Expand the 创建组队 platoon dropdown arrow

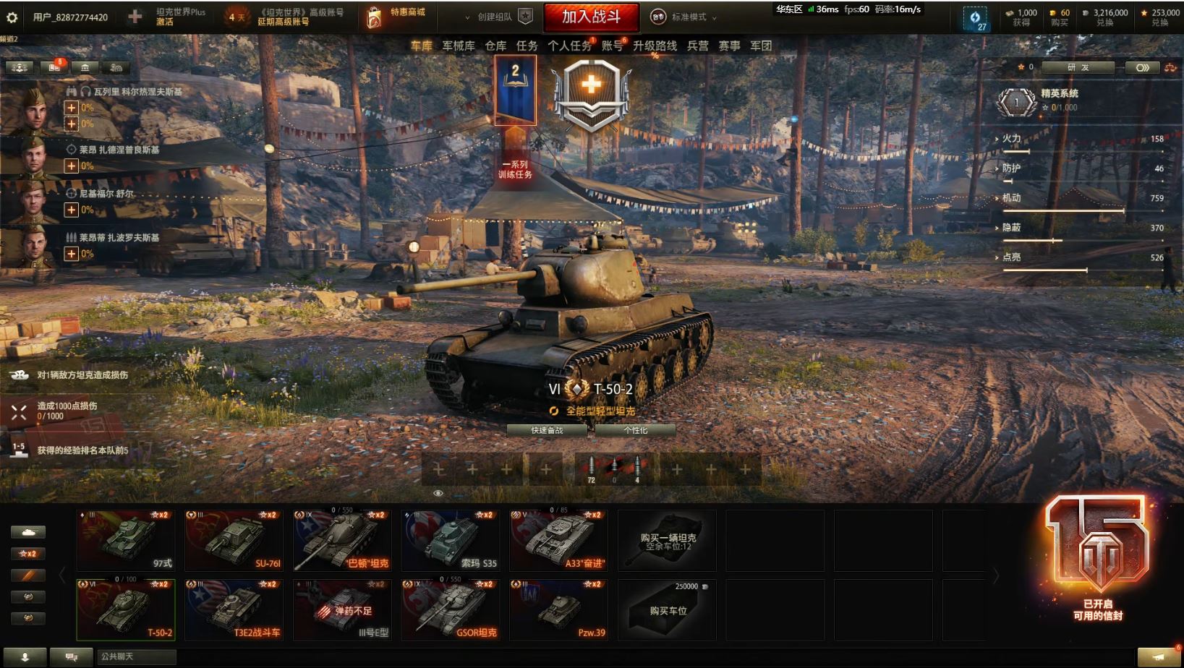[467, 17]
